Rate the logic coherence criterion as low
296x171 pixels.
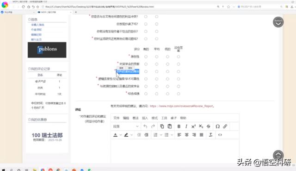167,79
